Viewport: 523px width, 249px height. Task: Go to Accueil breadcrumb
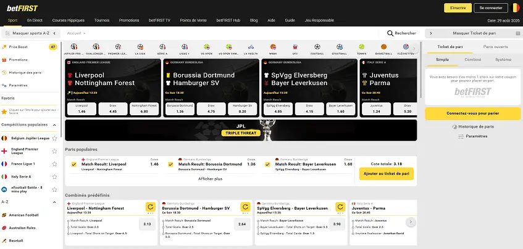click(73, 33)
